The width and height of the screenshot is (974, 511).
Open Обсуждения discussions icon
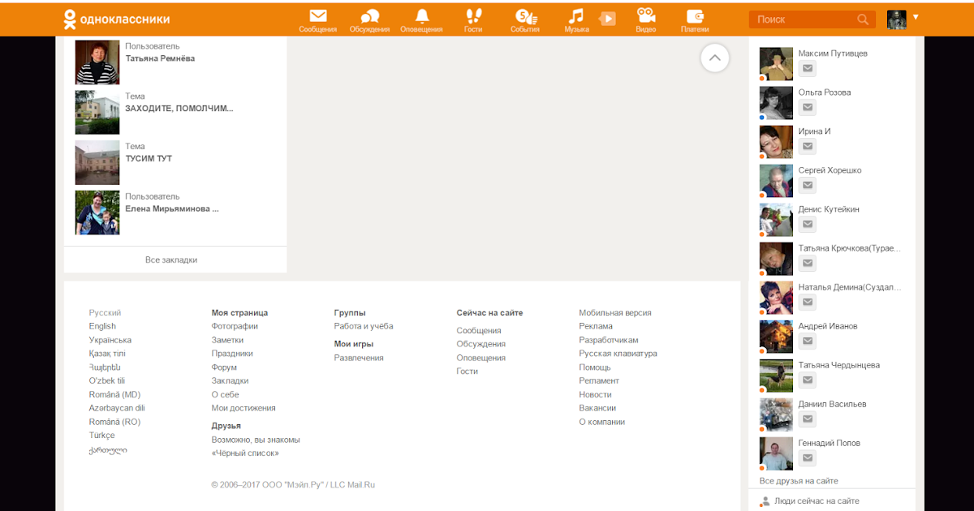tap(369, 17)
